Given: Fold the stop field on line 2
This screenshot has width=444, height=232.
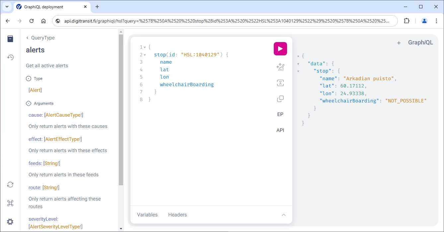Looking at the screenshot, I should point(145,55).
